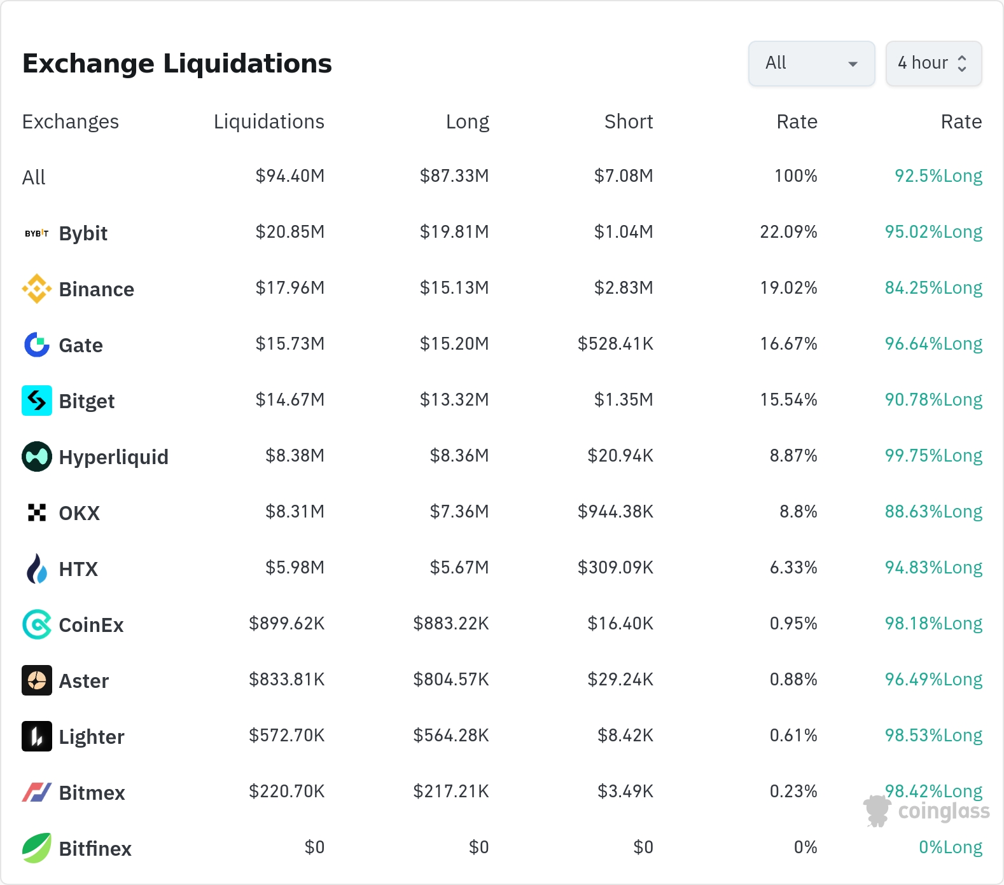Click the OKX logo icon

click(x=37, y=512)
